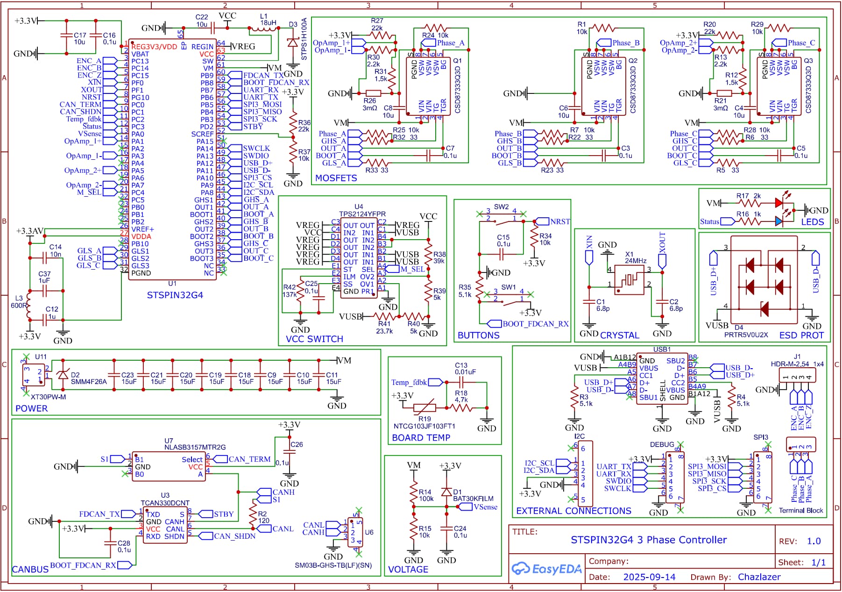Select the L1 18uH inductor symbol
The width and height of the screenshot is (842, 592).
(x=264, y=29)
